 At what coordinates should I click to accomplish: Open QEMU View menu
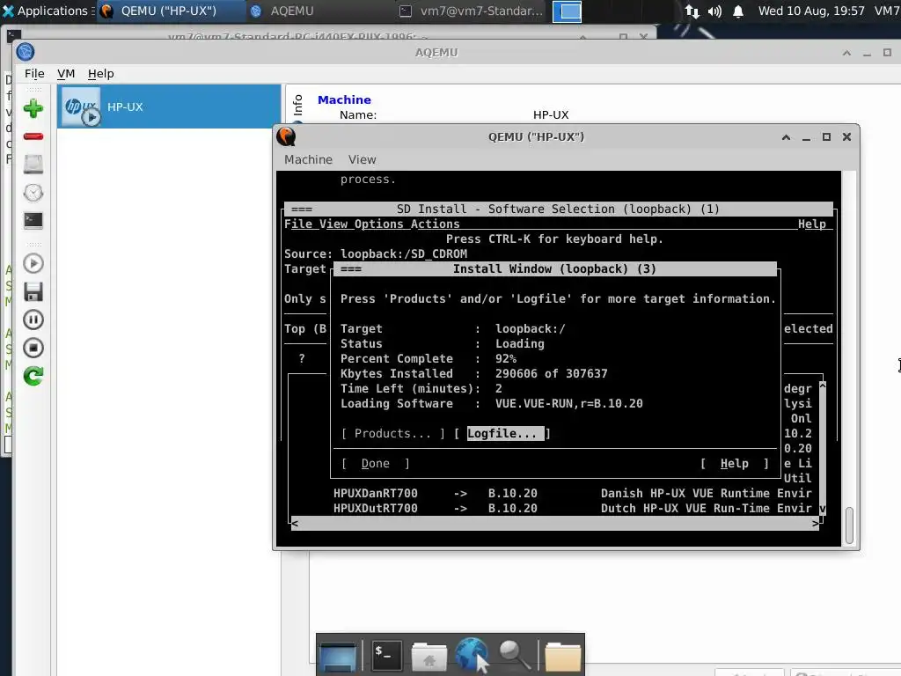(x=362, y=160)
